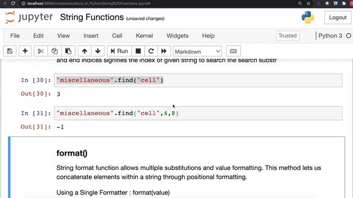Click the 'Using a Single Formatter' text line
Screen dimensions: 353x198
point(113,193)
